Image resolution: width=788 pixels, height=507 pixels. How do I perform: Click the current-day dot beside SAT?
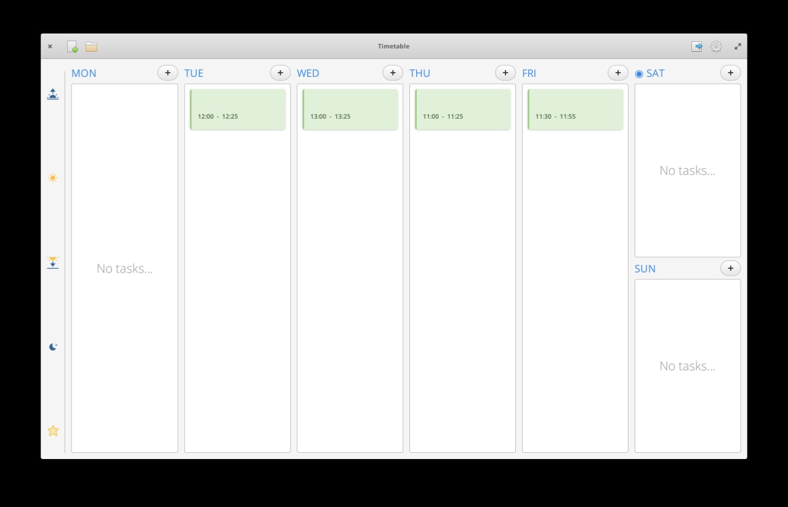pyautogui.click(x=639, y=74)
